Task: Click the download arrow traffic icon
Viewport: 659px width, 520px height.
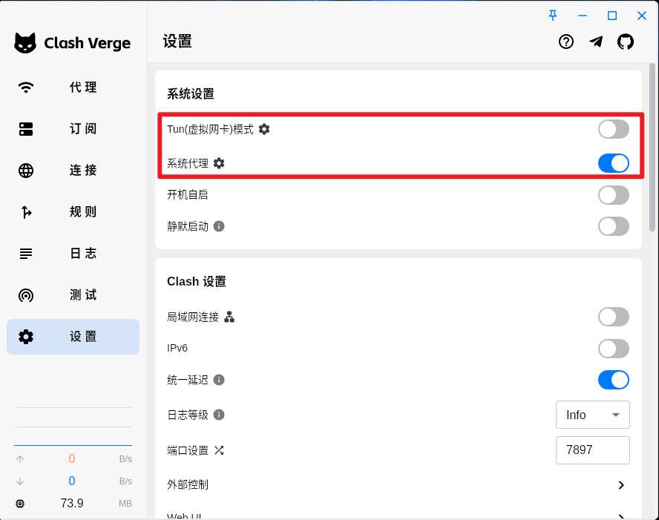Action: click(20, 481)
